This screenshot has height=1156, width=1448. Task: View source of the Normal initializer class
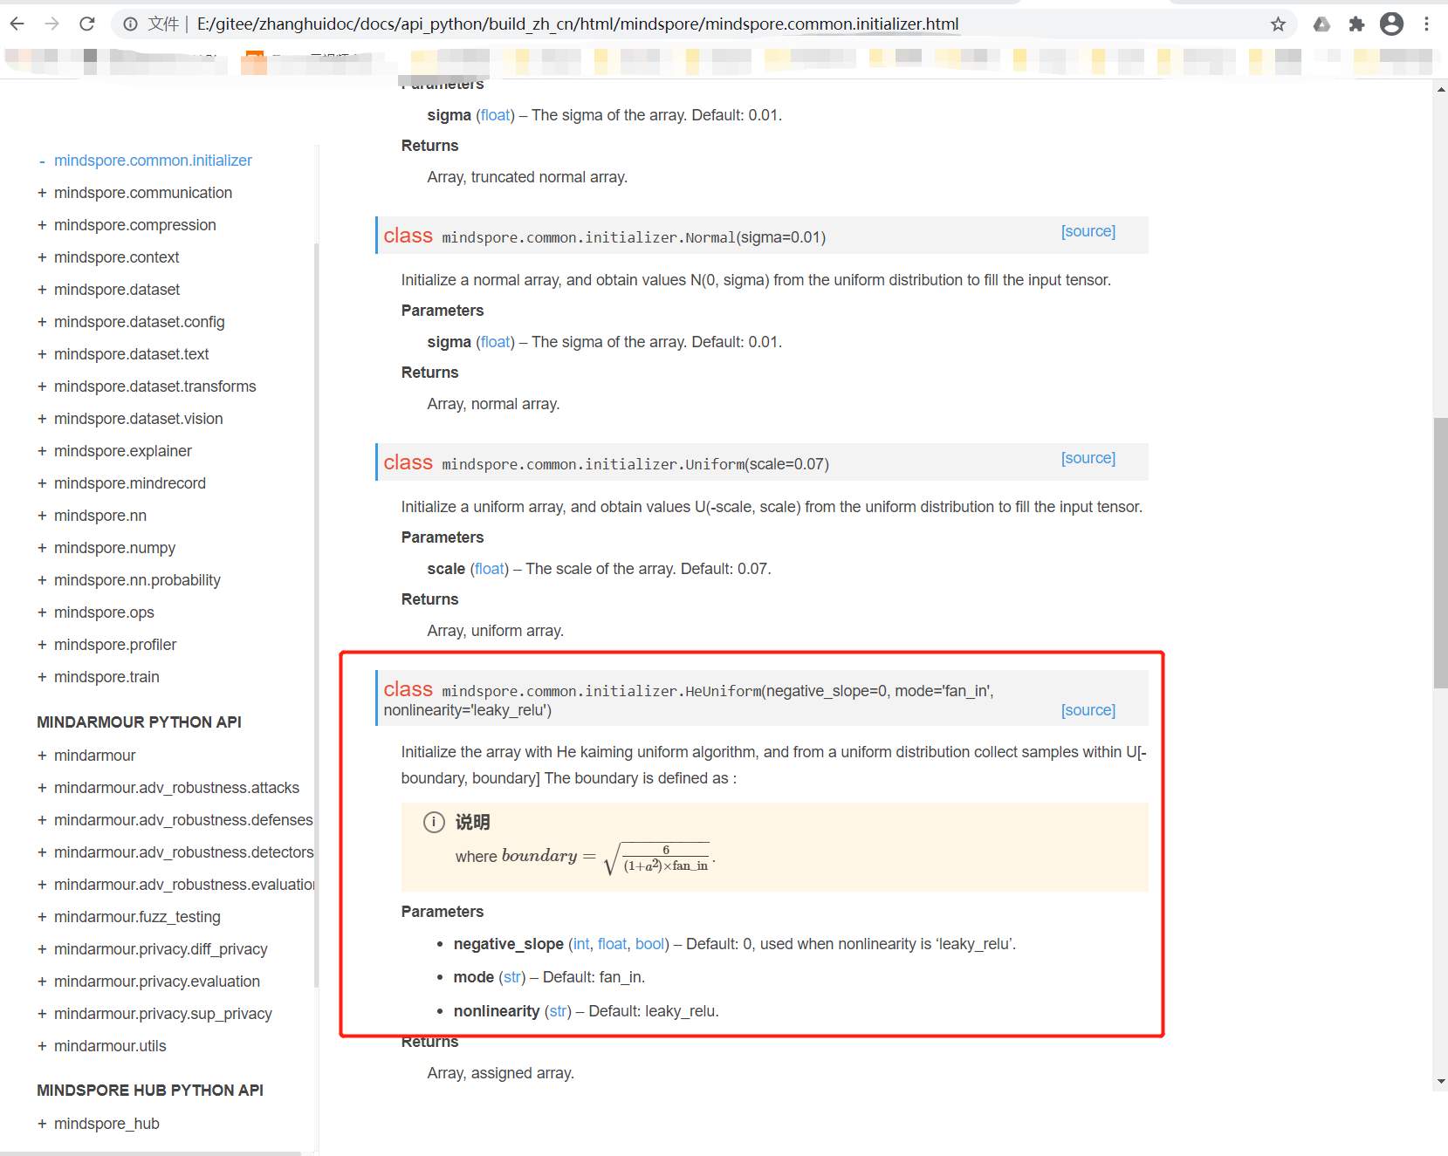coord(1088,231)
